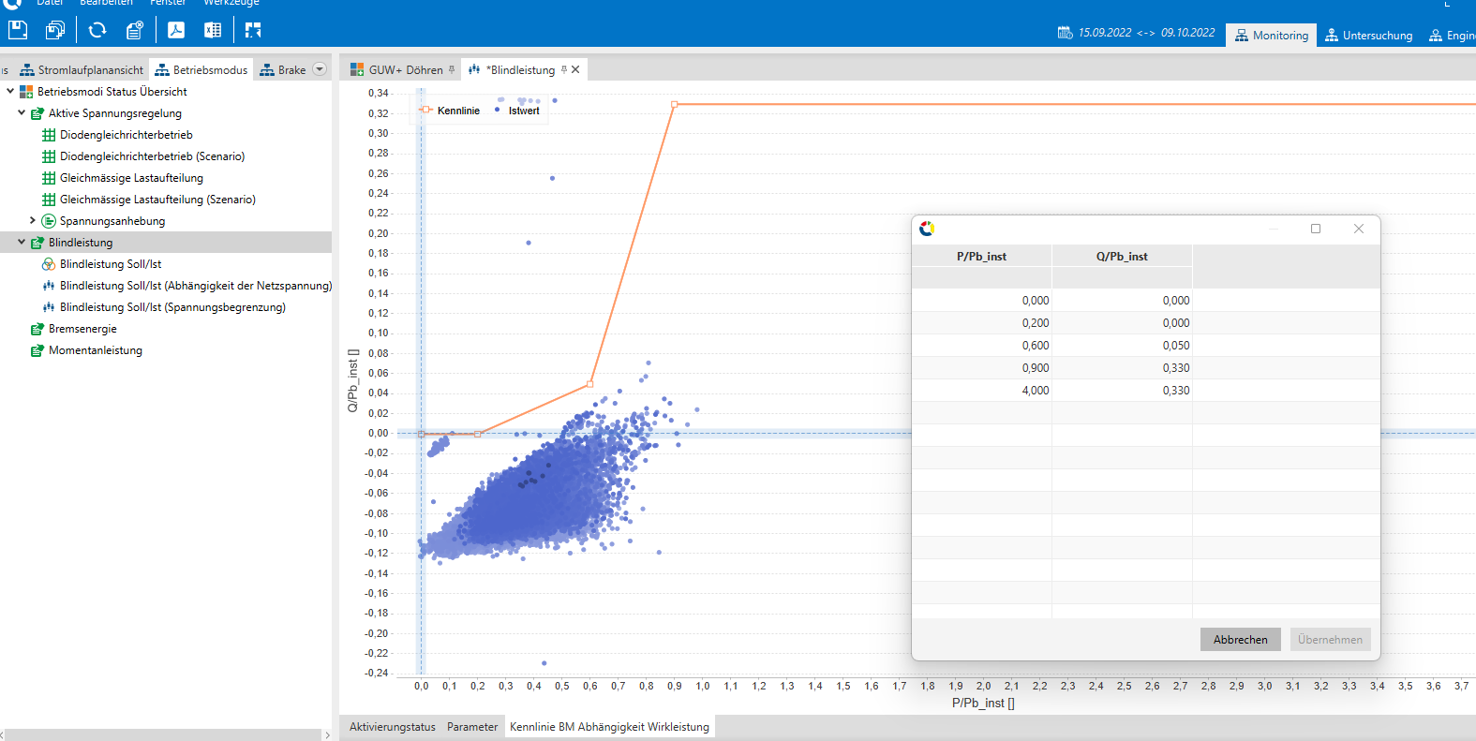Maximize the Kennlinie dialog window
Screen dimensions: 1476x741
[x=1316, y=229]
